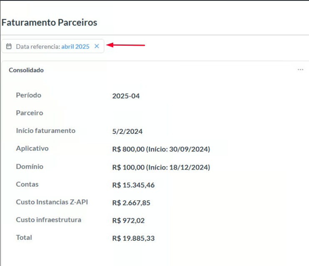Click the Parceiro field label
The height and width of the screenshot is (266, 309).
point(30,113)
